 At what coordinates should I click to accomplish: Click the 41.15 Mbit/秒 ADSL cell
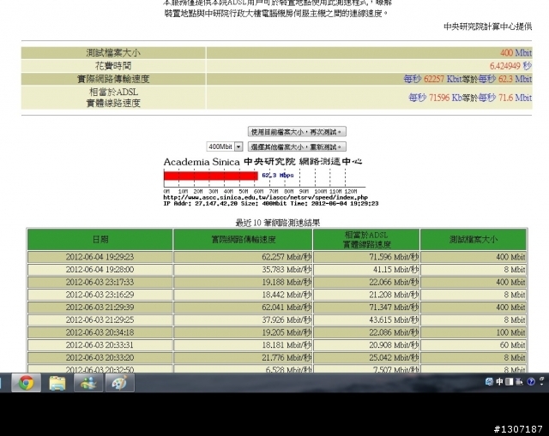(366, 270)
